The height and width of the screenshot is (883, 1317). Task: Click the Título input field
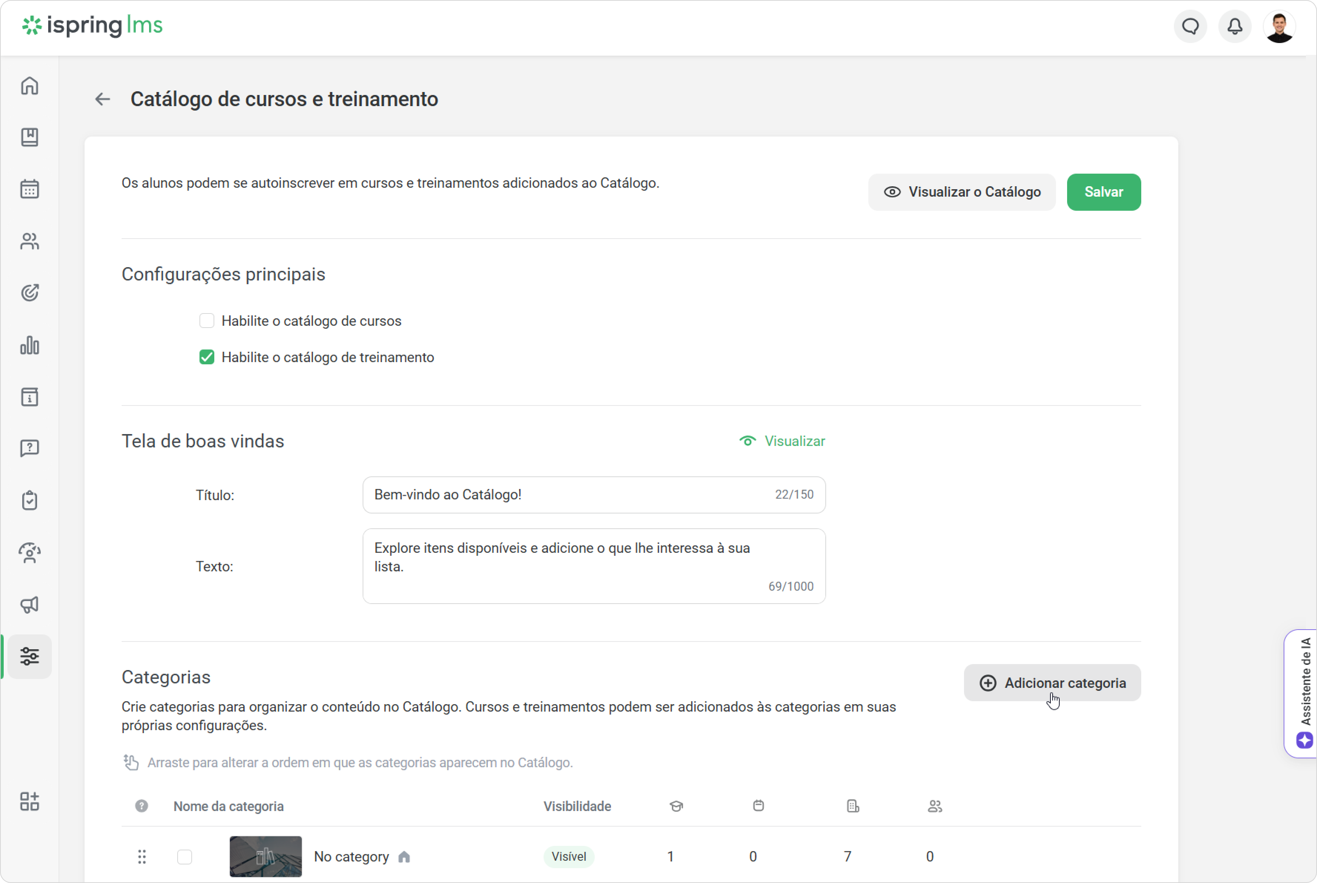click(594, 495)
